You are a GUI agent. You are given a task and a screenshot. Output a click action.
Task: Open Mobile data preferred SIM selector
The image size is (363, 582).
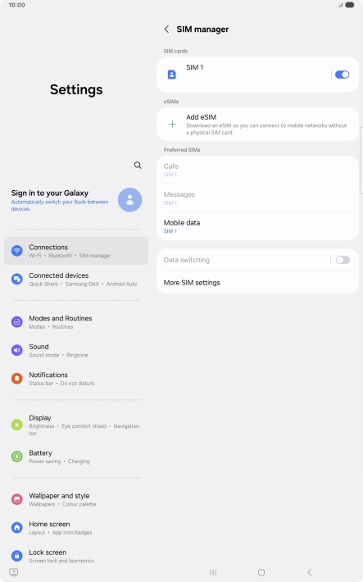tap(257, 226)
